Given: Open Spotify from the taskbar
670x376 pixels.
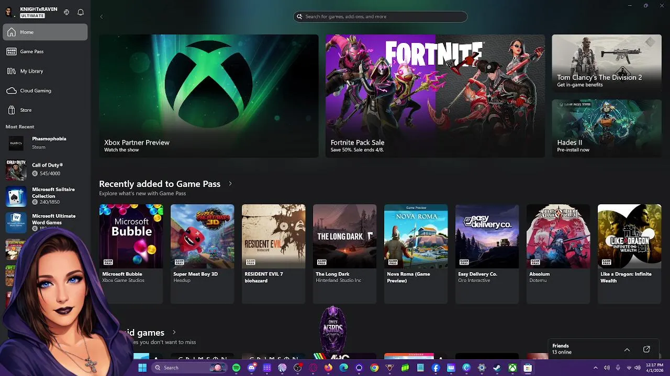Looking at the screenshot, I should (x=236, y=368).
